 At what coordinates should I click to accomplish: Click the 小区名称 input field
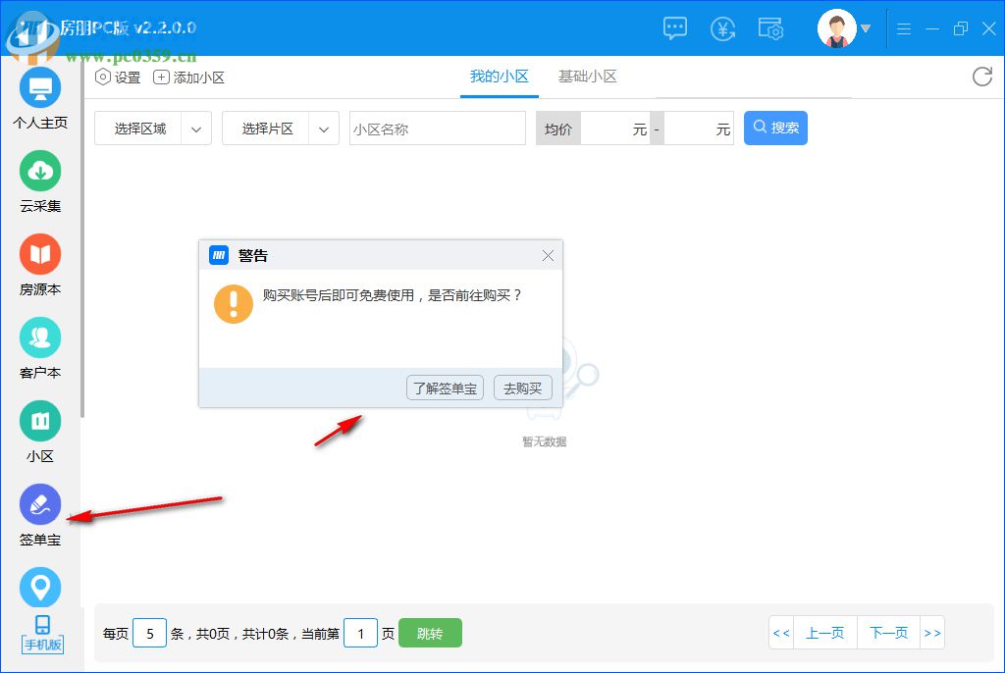[x=437, y=128]
